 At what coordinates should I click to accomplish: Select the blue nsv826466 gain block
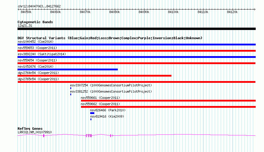92,113
